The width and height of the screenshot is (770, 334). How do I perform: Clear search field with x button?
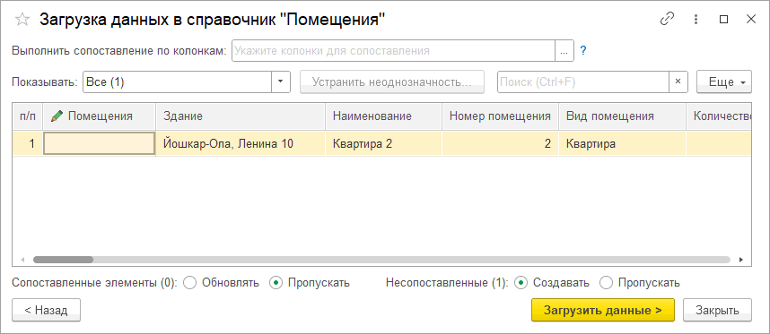tap(678, 81)
